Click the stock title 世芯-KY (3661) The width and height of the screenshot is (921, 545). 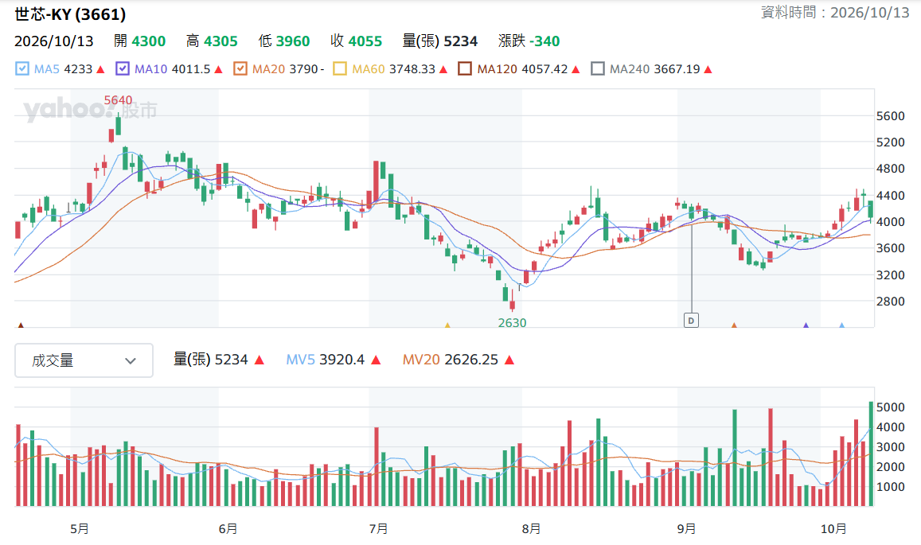pos(70,14)
